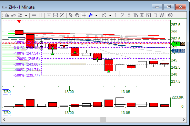190x126 pixels.
Task: Click the -200% (245.6) Fibonacci label
Action: (x=28, y=59)
